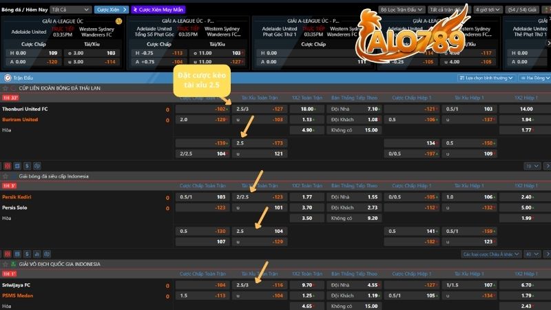Click the blue scoreboard icon under Persik Kediri match
This screenshot has height=310, width=551.
(x=17, y=254)
